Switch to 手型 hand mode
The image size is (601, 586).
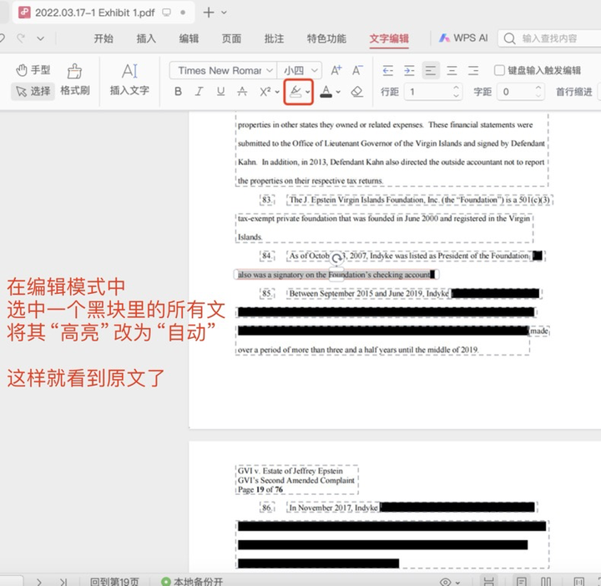[33, 70]
